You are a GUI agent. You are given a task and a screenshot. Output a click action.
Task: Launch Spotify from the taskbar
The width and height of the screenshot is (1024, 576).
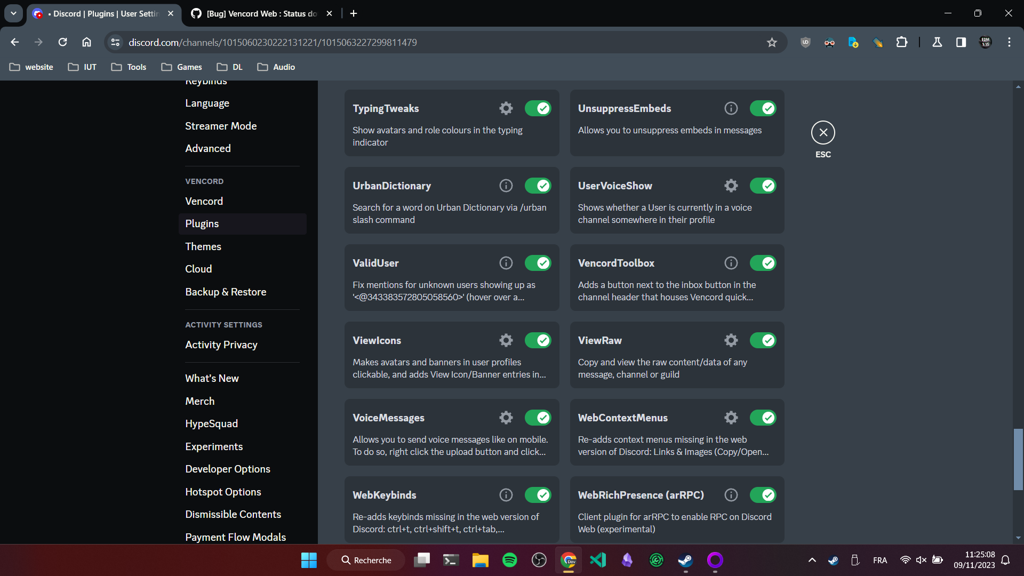(509, 560)
